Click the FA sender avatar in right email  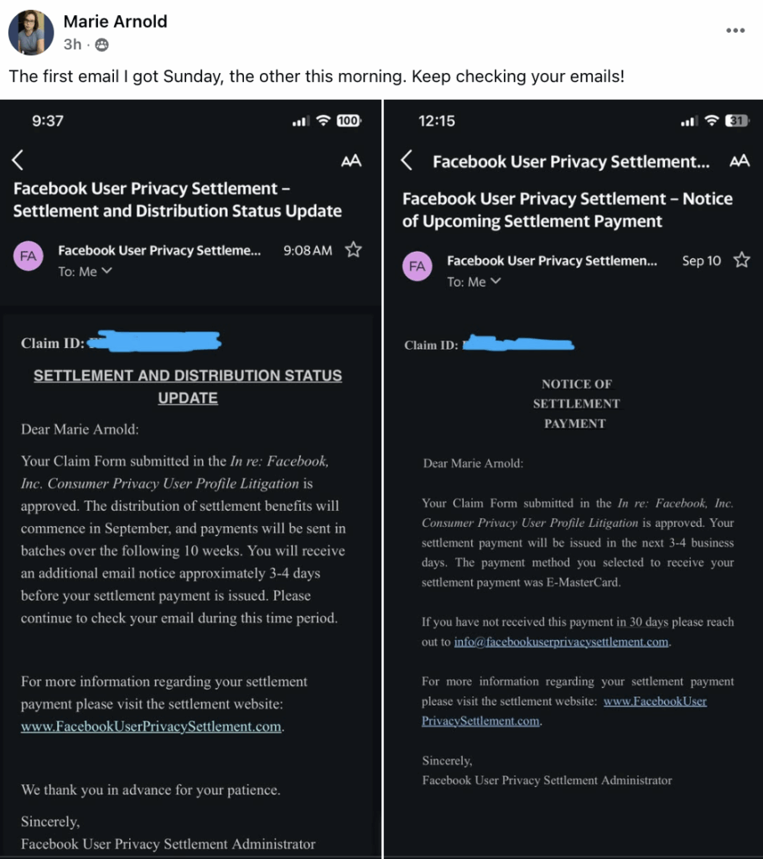[x=418, y=267]
